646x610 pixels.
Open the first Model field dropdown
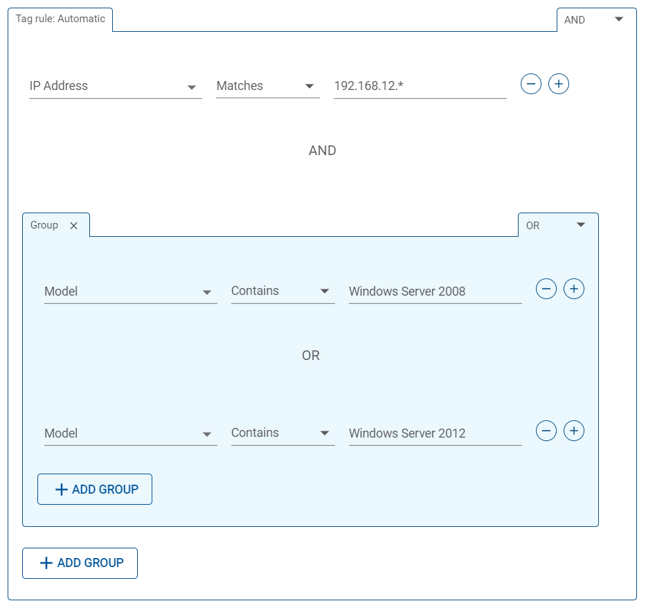pos(131,291)
